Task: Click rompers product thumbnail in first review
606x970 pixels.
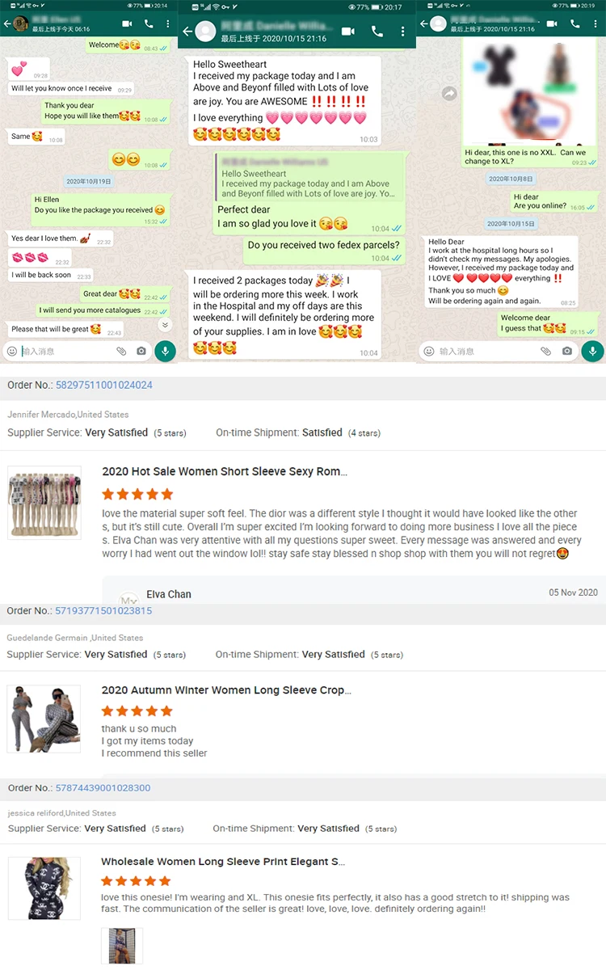Action: pos(44,502)
